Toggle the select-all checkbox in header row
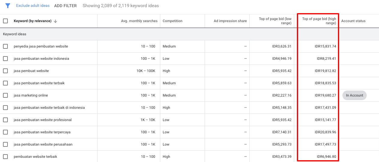This screenshot has height=162, width=379. [5, 21]
